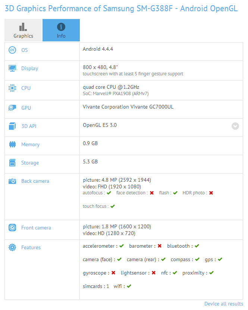
Task: Select the Info tab
Action: pyautogui.click(x=61, y=30)
